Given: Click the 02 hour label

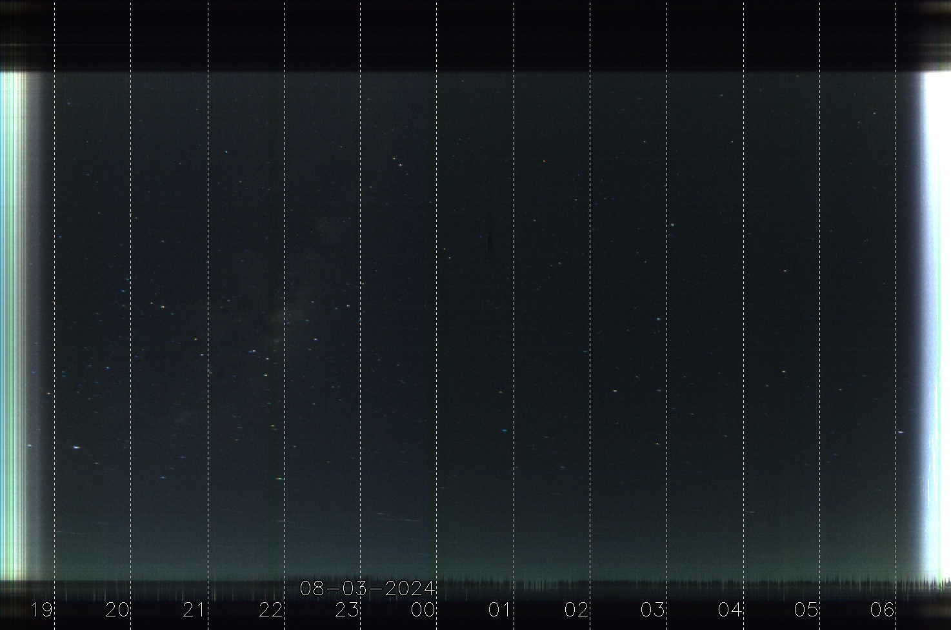Looking at the screenshot, I should coord(577,609).
